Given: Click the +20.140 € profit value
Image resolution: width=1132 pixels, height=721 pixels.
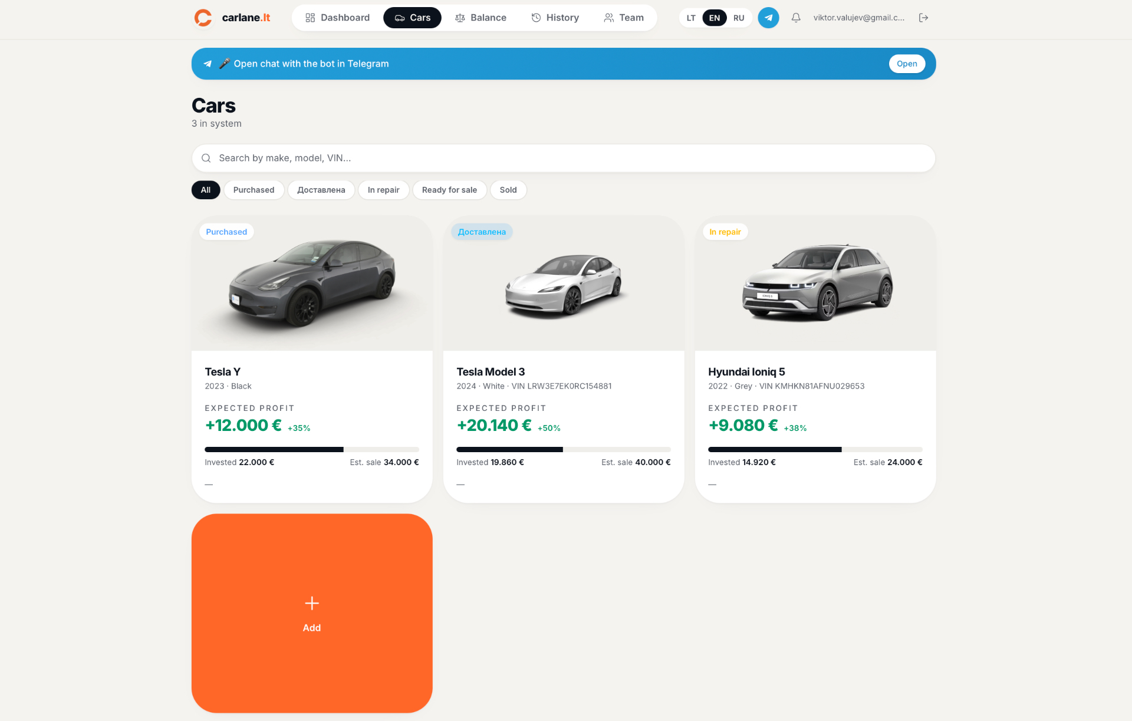Looking at the screenshot, I should pos(494,425).
